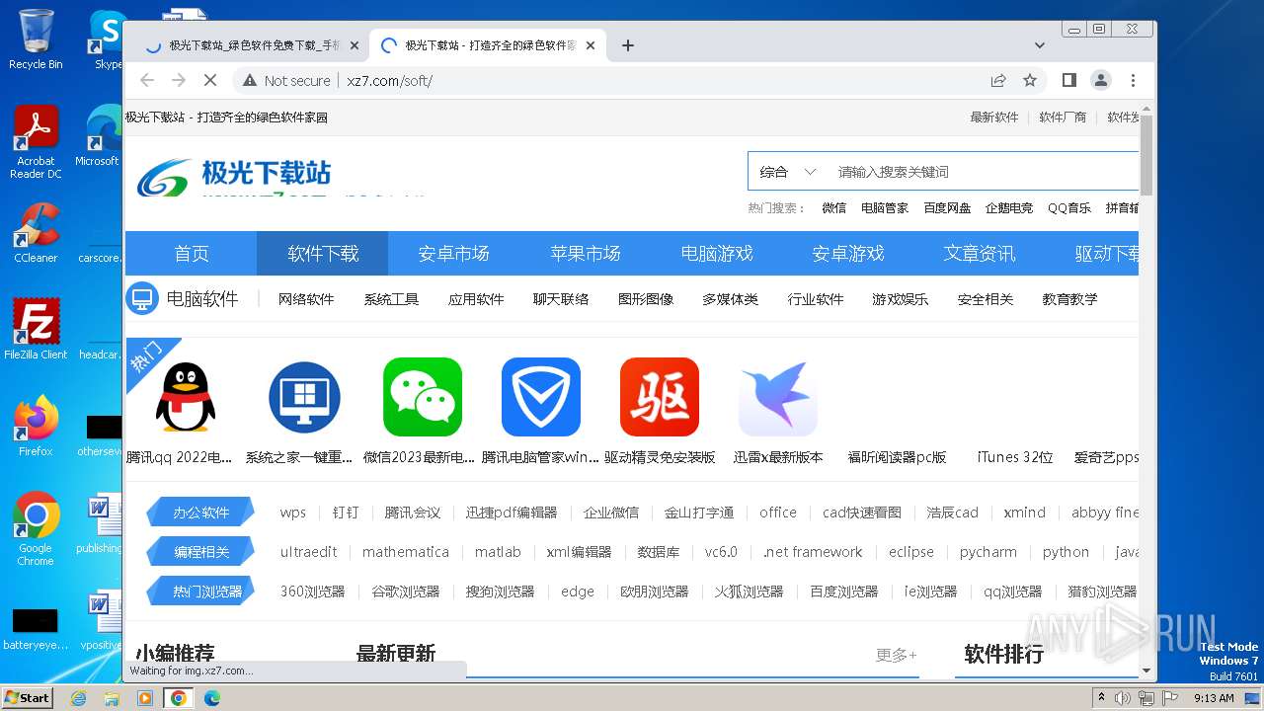Select the 首页 navigation tab
Image resolution: width=1264 pixels, height=711 pixels.
click(x=191, y=254)
